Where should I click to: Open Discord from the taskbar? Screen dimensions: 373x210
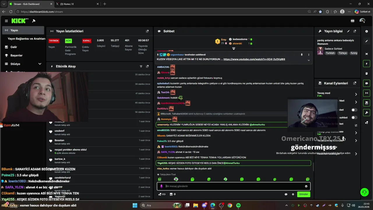(204, 205)
